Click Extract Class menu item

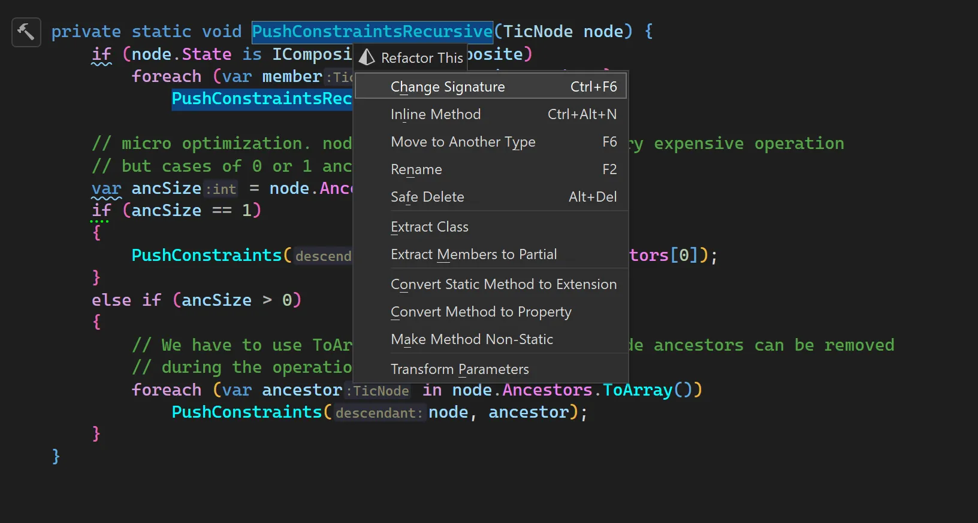click(491, 226)
